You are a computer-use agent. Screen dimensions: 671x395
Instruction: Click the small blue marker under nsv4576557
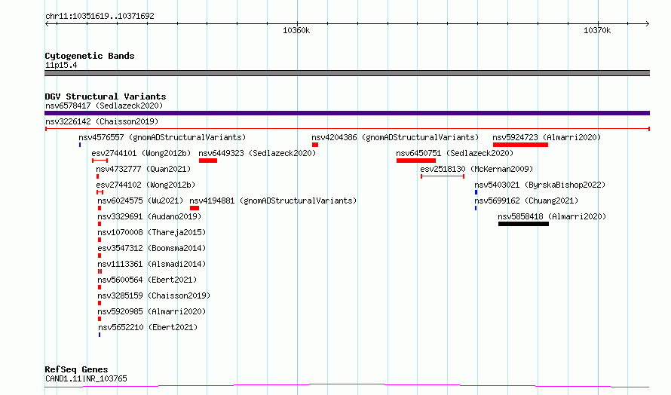click(x=80, y=145)
